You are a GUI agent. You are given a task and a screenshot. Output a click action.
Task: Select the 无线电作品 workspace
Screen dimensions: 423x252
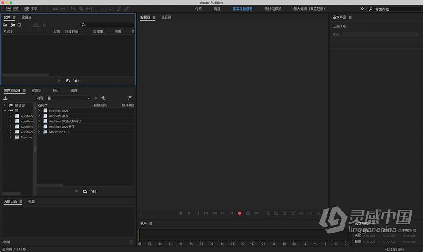pos(273,9)
